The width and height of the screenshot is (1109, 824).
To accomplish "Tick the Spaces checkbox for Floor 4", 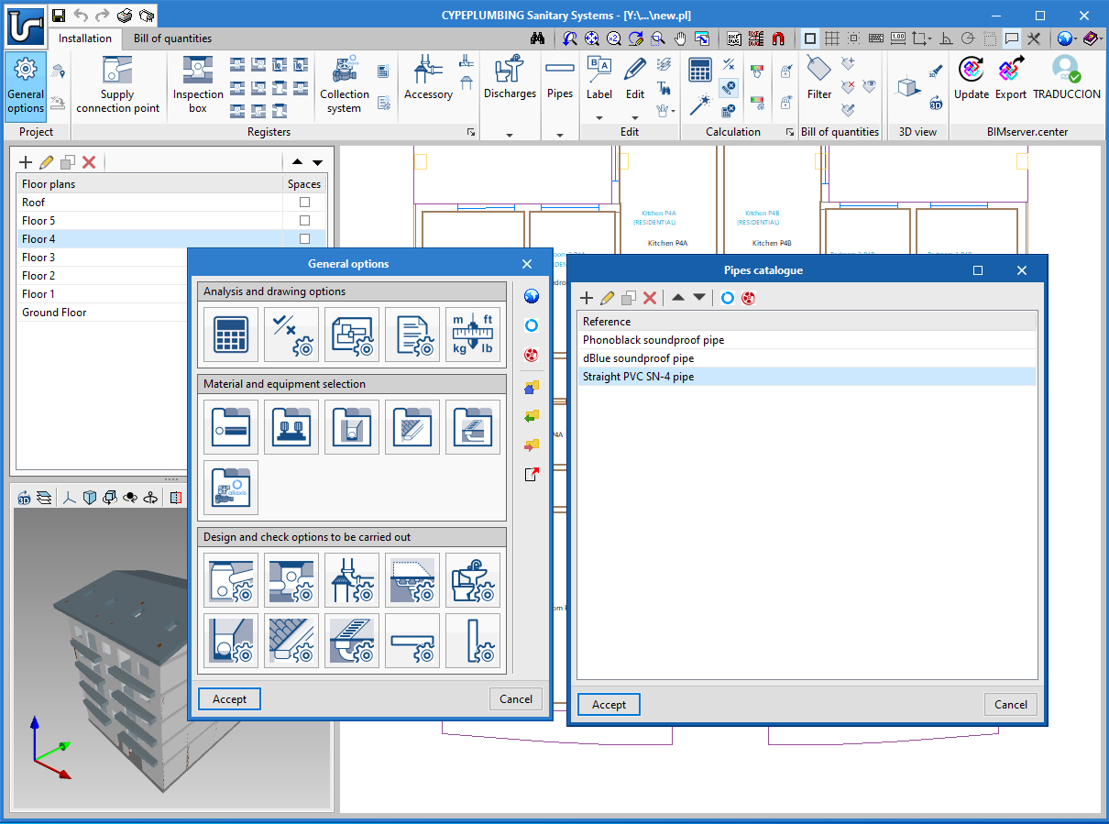I will tap(304, 239).
